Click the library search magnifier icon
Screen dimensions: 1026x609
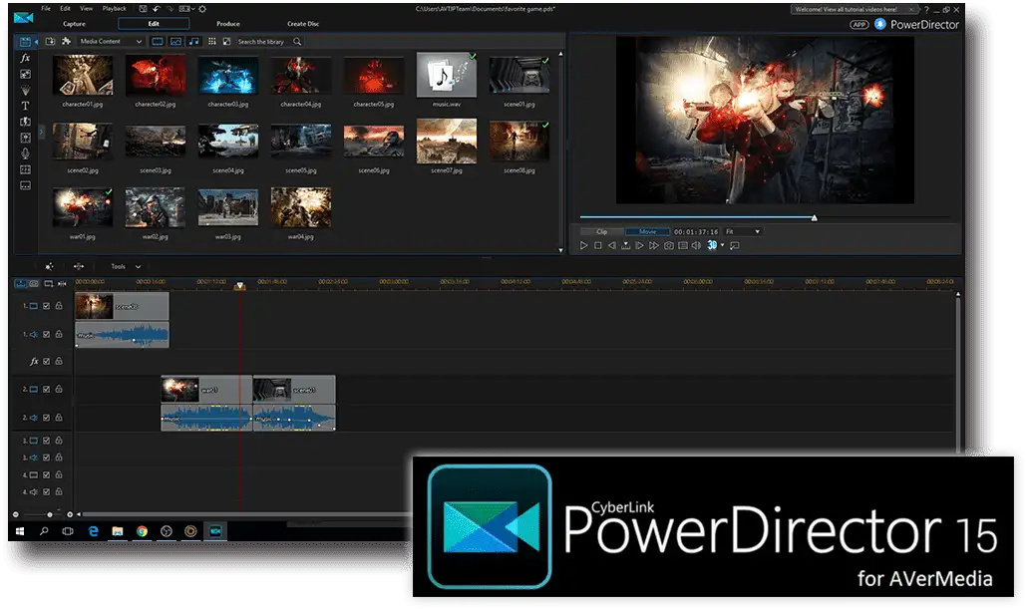[x=297, y=42]
